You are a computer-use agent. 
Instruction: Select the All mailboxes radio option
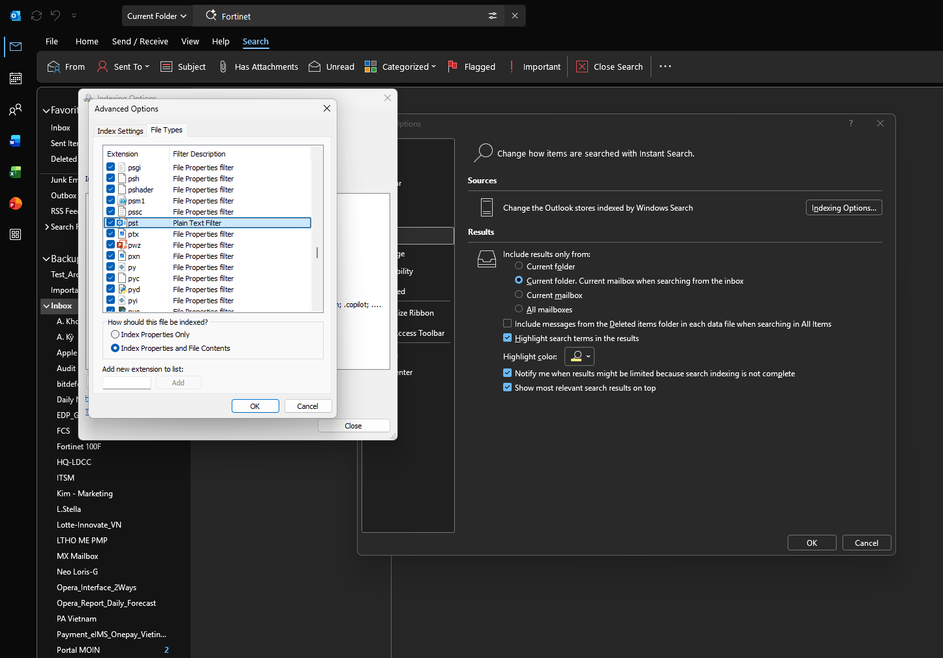point(519,309)
